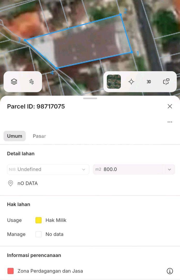This screenshot has height=280, width=180.
Task: Click the 800.0 area field
Action: click(128, 169)
